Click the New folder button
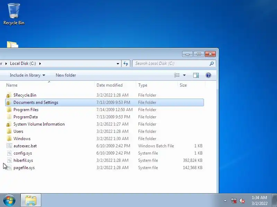This screenshot has height=207, width=277. [66, 75]
